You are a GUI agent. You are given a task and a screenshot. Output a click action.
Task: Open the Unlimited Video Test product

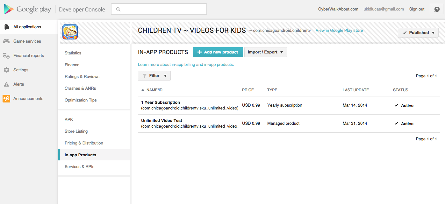point(161,121)
